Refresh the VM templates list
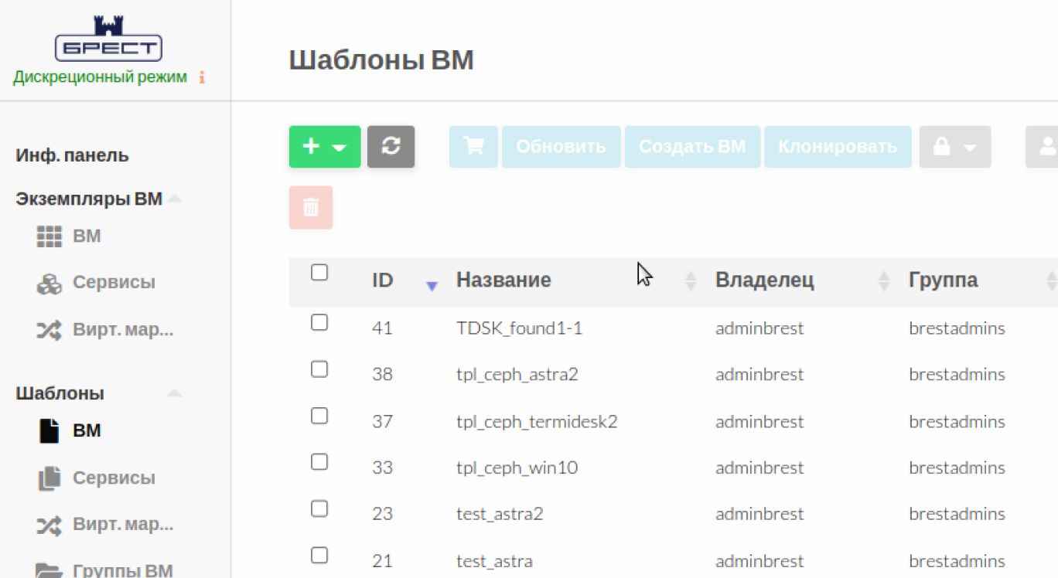Viewport: 1058px width, 578px height. coord(391,147)
